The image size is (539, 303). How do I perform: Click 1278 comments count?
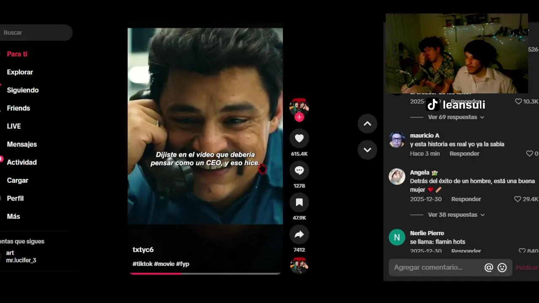tap(299, 186)
